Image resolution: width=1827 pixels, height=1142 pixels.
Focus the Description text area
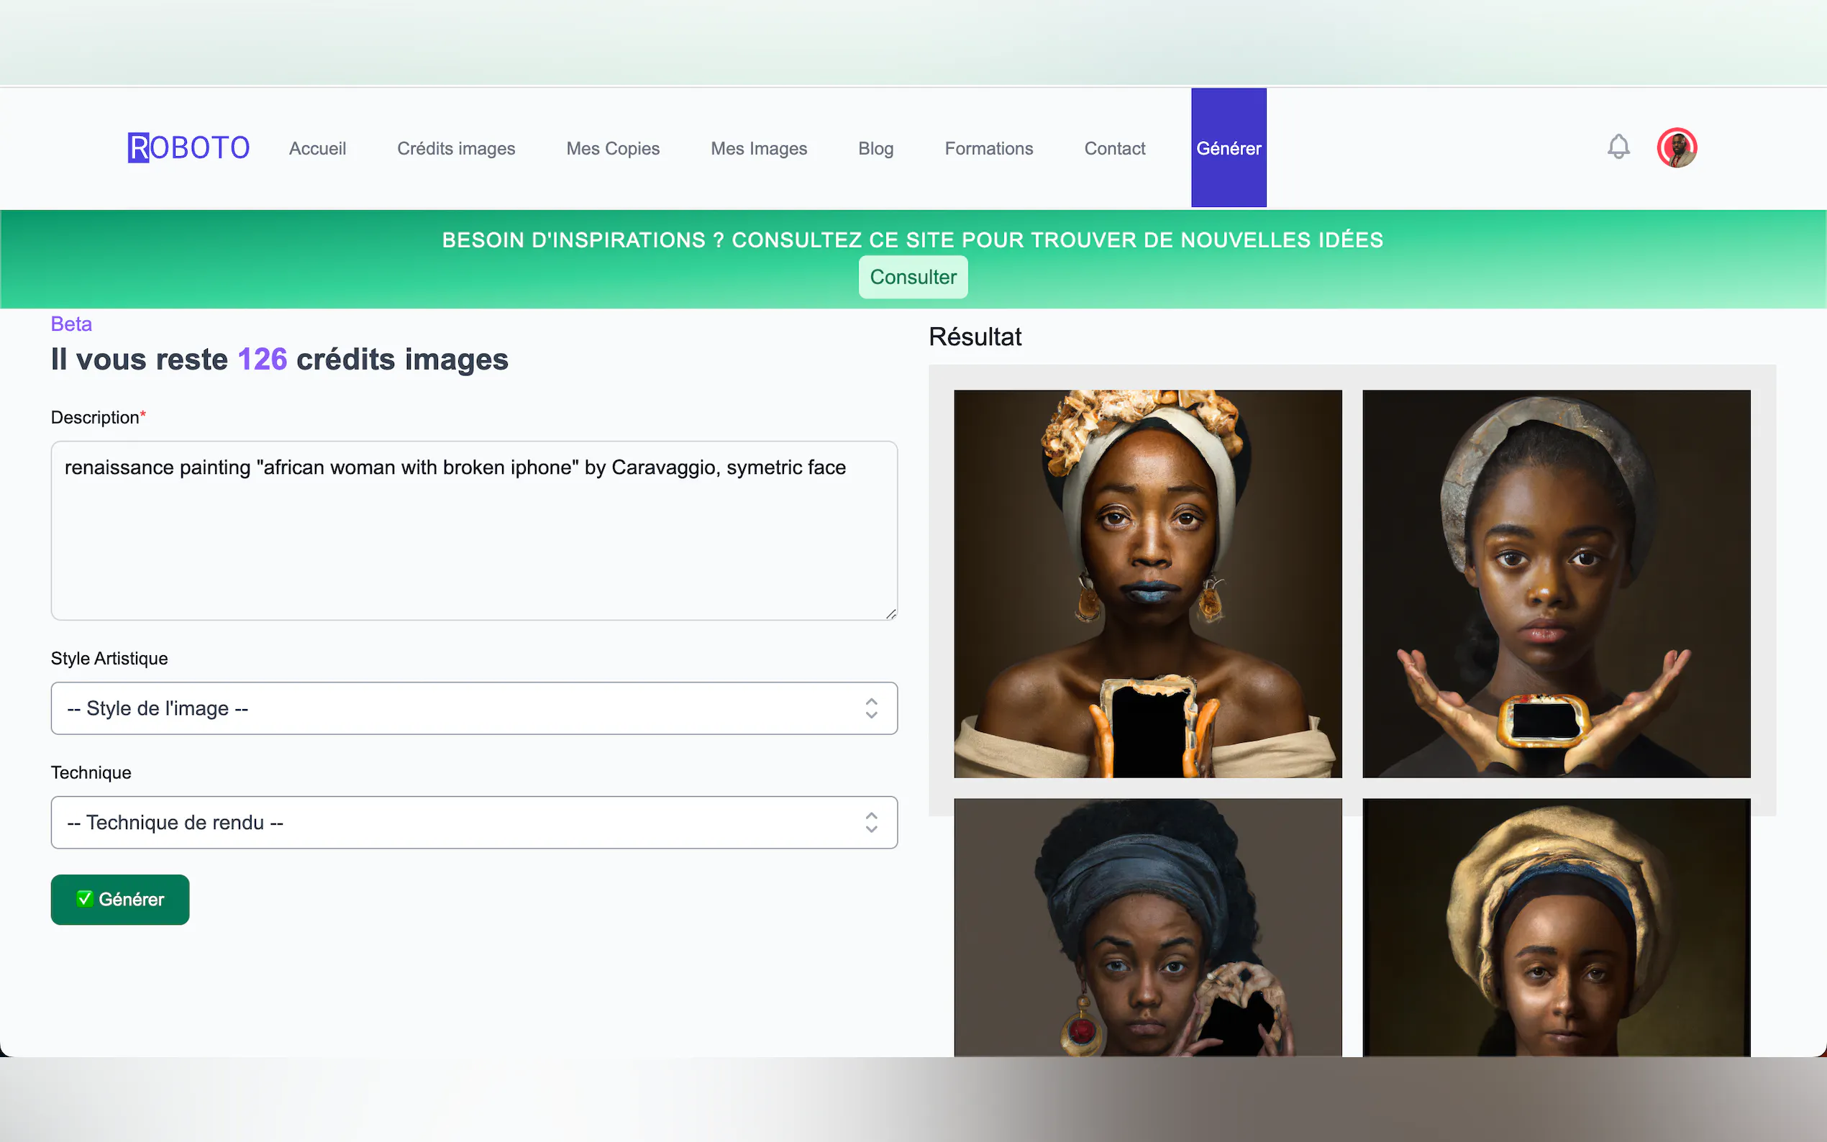pos(473,530)
